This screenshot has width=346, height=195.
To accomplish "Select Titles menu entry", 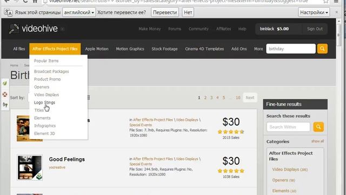I will 39,110.
